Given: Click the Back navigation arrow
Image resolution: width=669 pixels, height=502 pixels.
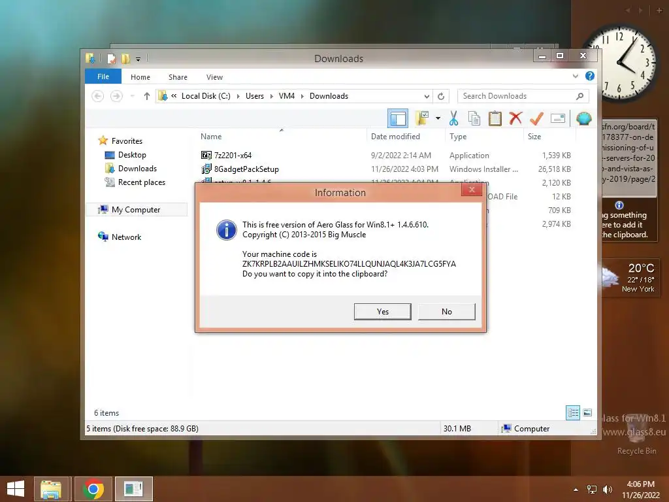Looking at the screenshot, I should pos(98,96).
